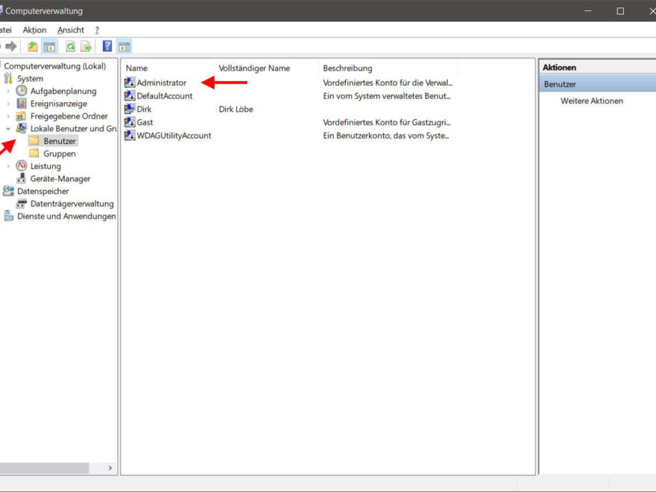Select the Geräte-Manager tree label
Viewport: 656px width, 492px height.
point(60,179)
